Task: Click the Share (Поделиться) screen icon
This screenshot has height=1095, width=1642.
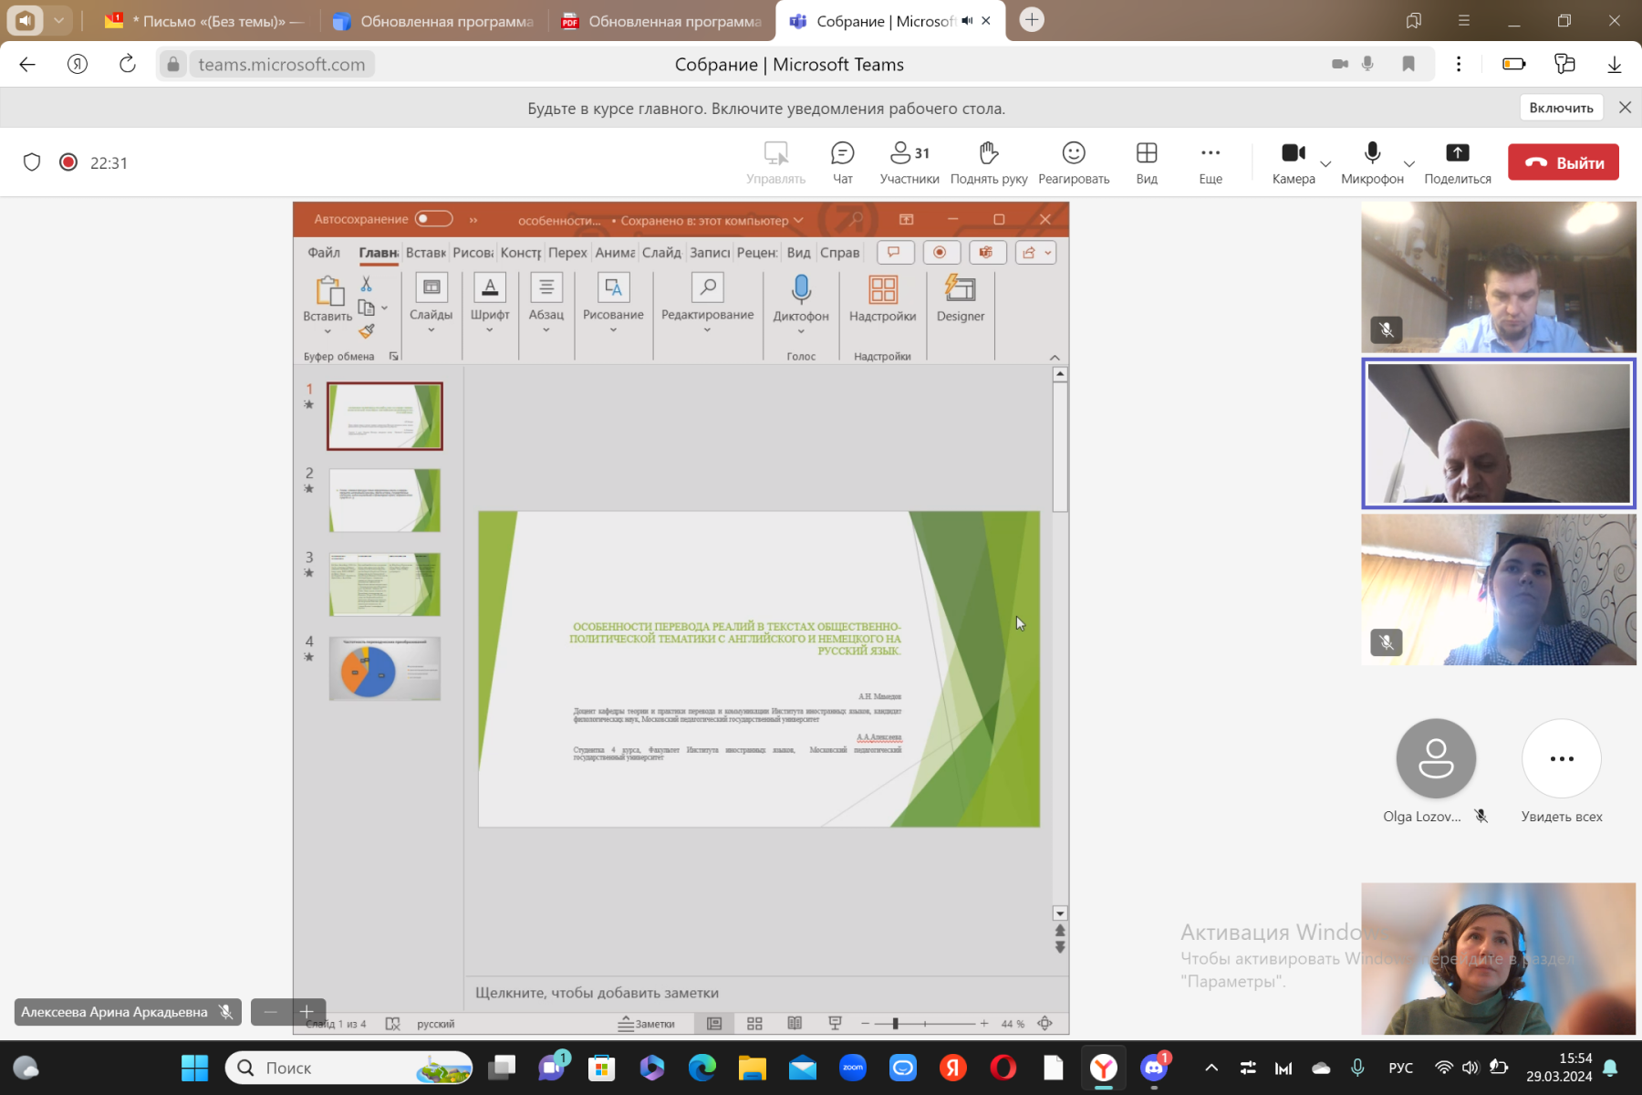Action: click(x=1458, y=153)
